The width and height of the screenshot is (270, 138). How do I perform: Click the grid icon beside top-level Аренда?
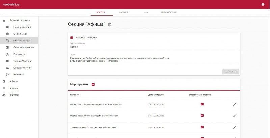4,88
